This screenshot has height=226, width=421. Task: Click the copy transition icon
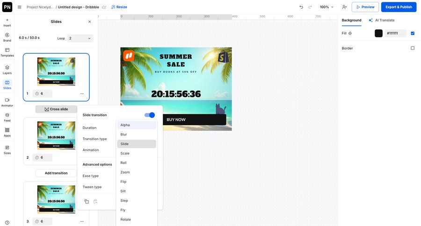pos(87,202)
